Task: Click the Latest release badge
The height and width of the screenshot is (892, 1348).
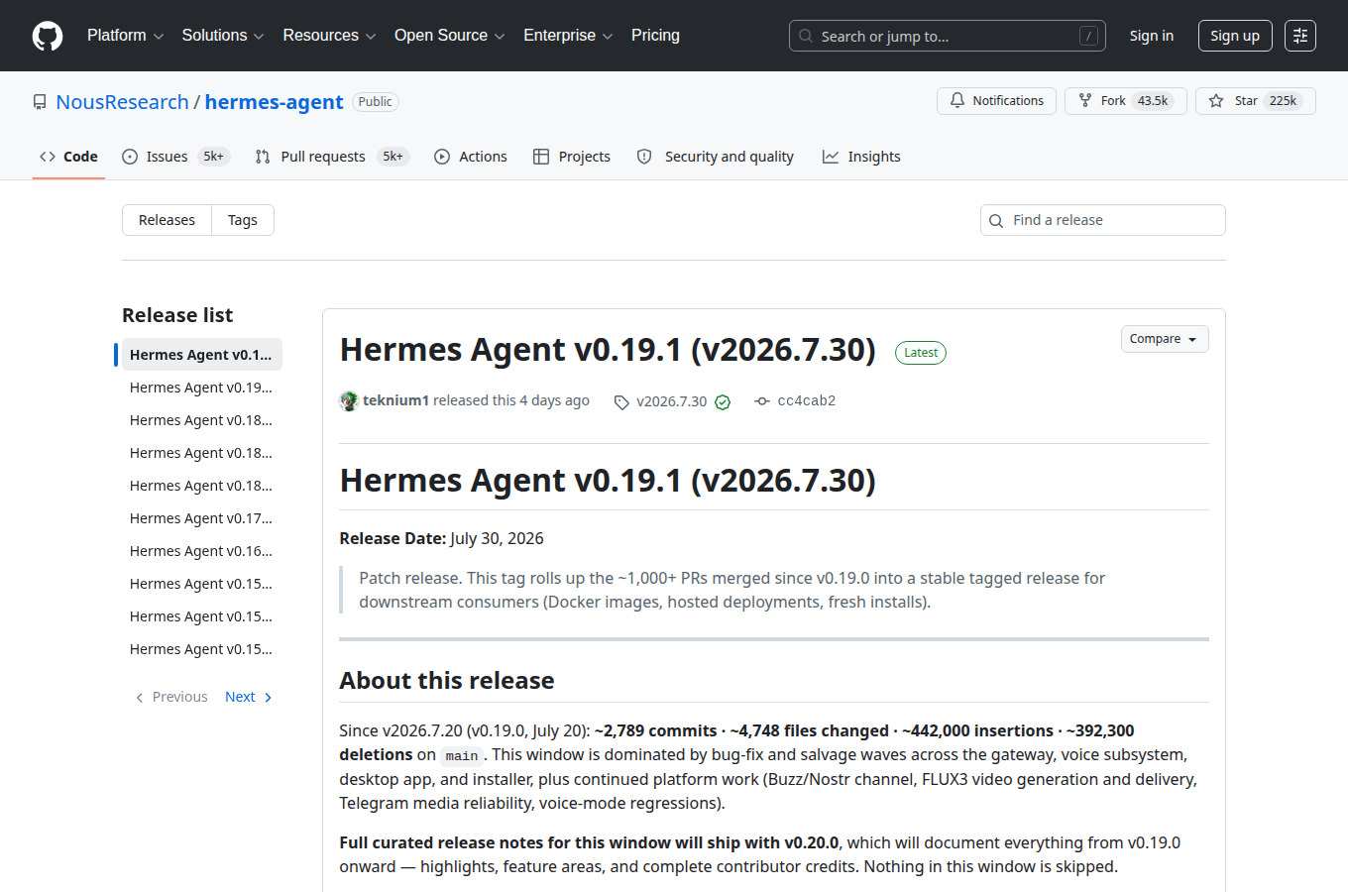Action: [921, 353]
